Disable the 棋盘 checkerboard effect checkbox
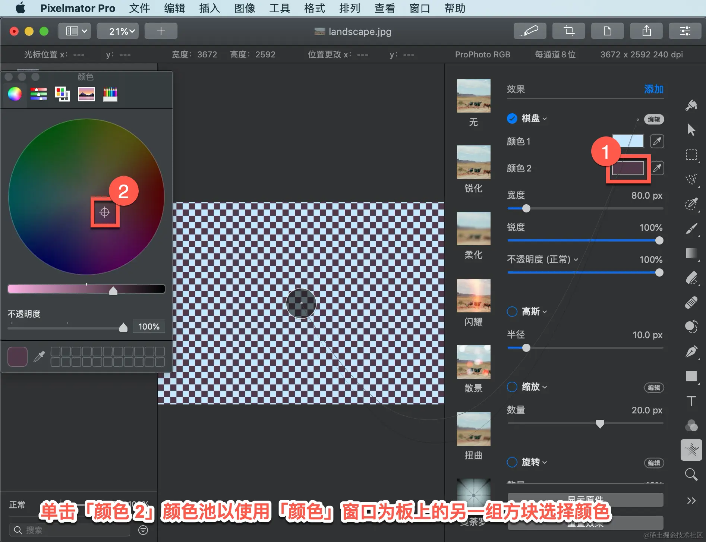The image size is (706, 542). (x=512, y=119)
